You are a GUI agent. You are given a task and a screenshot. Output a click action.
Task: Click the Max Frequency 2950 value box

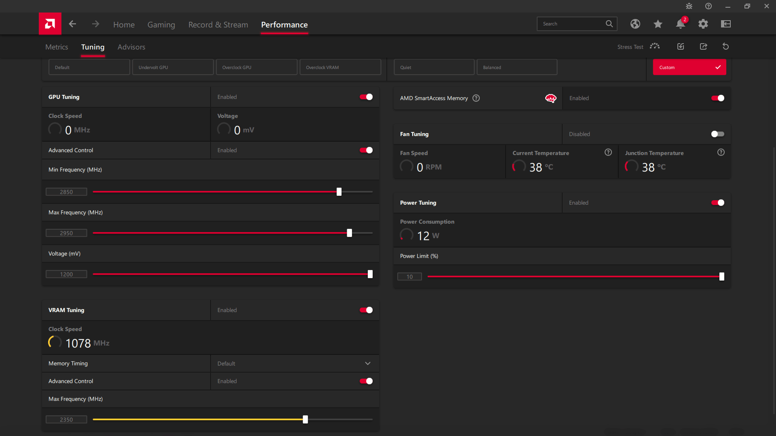click(66, 233)
